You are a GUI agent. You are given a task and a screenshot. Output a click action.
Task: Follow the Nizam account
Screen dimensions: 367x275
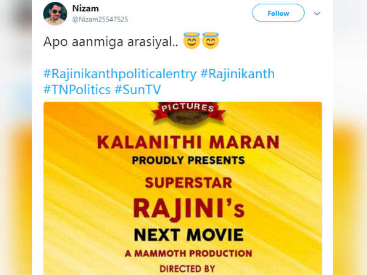pyautogui.click(x=278, y=13)
